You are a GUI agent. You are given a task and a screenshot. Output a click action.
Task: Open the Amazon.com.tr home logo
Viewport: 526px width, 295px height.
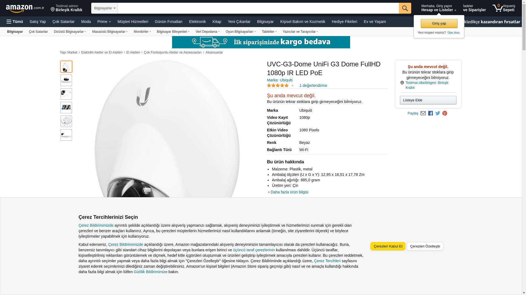[x=25, y=8]
